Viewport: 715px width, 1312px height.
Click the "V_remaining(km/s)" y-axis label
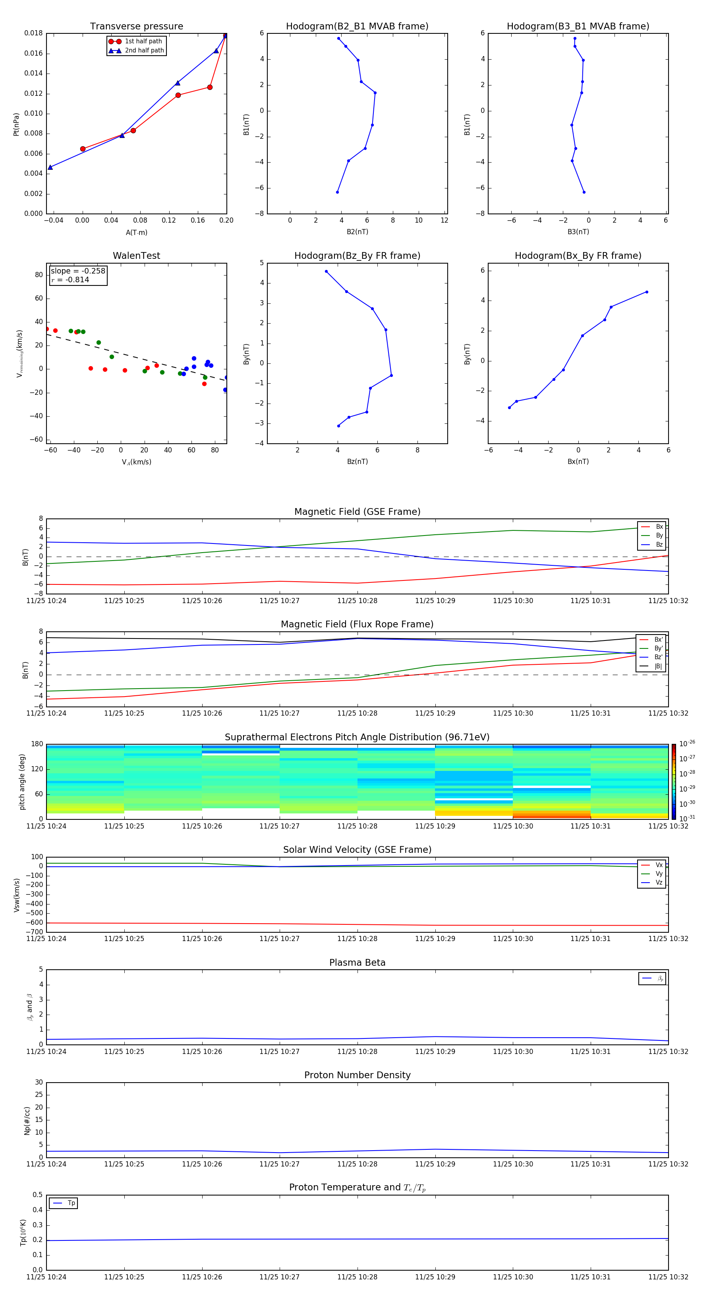pos(19,353)
